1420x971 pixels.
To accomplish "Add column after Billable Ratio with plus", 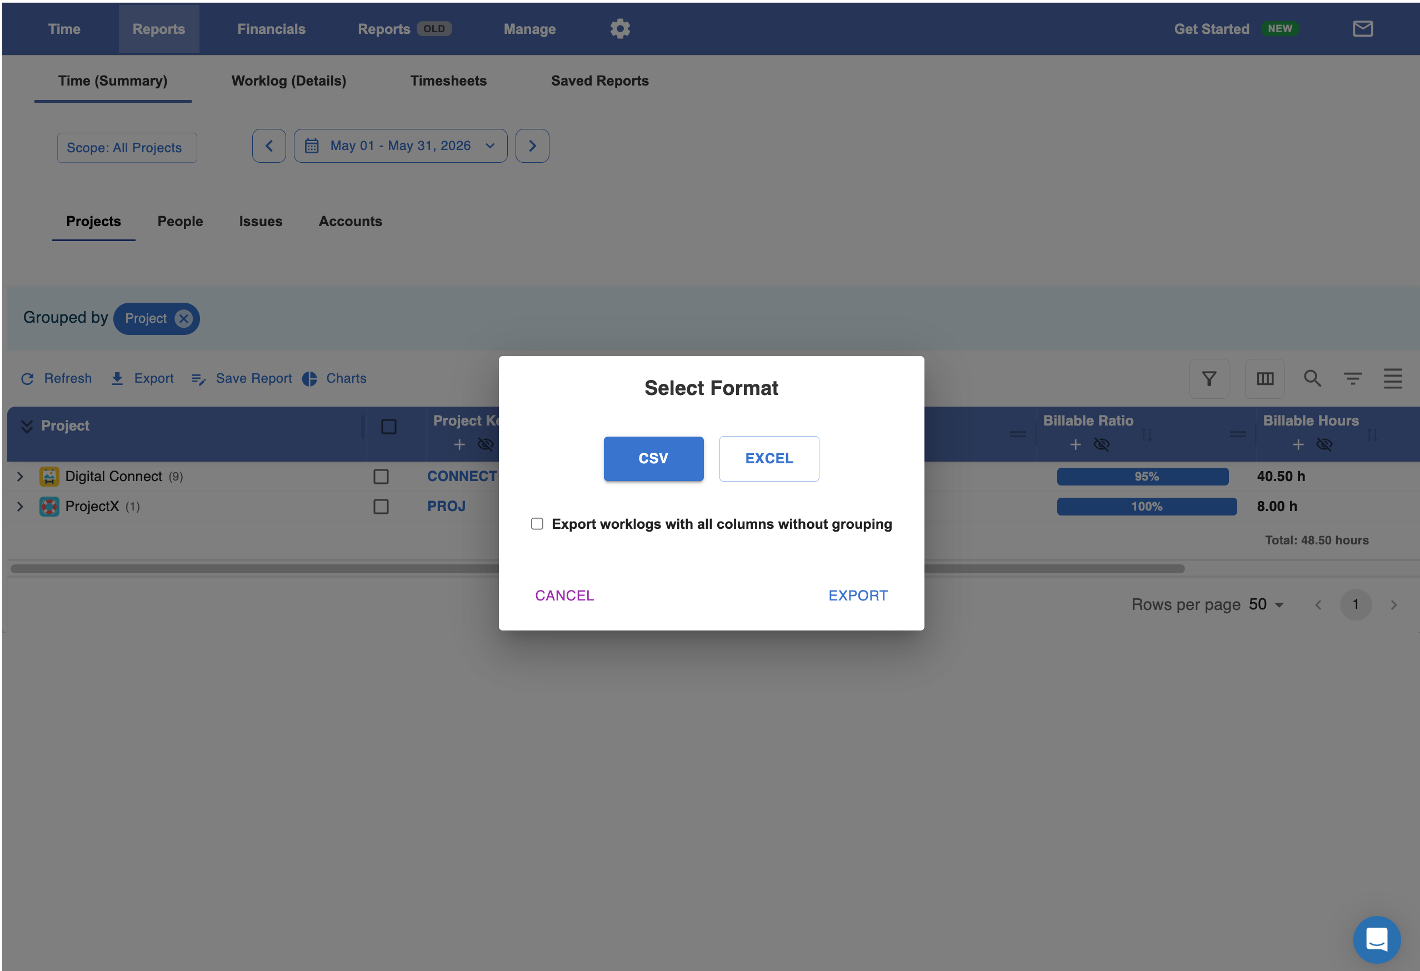I will tap(1076, 444).
